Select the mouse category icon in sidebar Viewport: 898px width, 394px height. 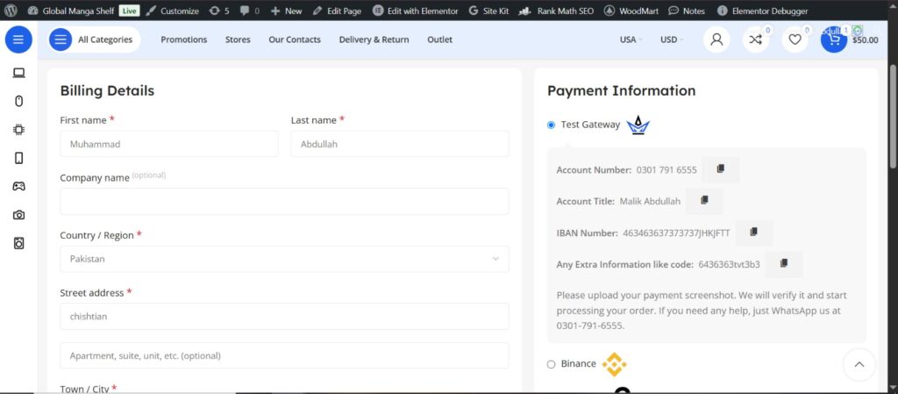point(19,102)
